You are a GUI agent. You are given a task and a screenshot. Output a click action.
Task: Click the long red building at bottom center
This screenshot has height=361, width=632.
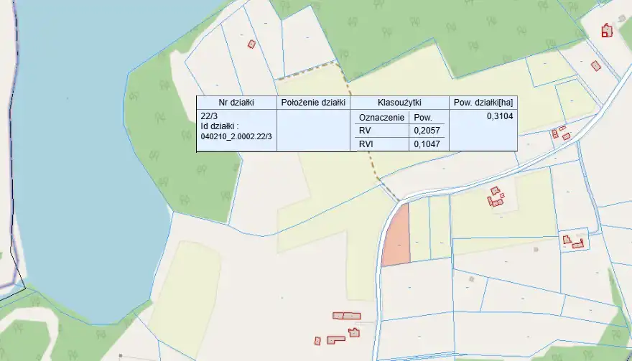point(347,316)
